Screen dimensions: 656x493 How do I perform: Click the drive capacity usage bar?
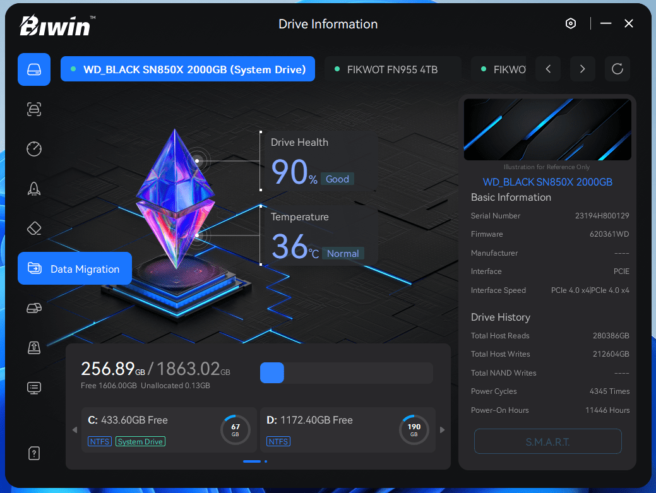[347, 373]
